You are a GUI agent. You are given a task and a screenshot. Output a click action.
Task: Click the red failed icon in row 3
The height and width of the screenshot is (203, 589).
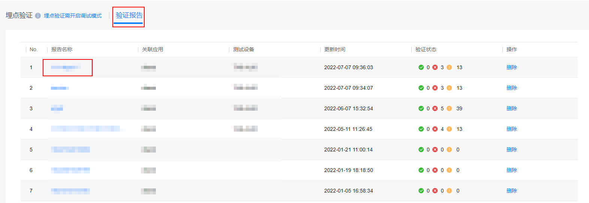[x=435, y=108]
